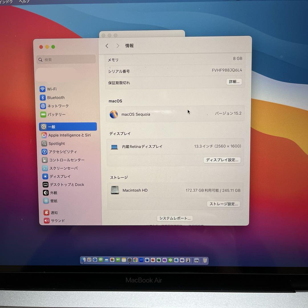Click the serial number FVHF988JQ6L4
308x308 pixels.
coord(227,70)
